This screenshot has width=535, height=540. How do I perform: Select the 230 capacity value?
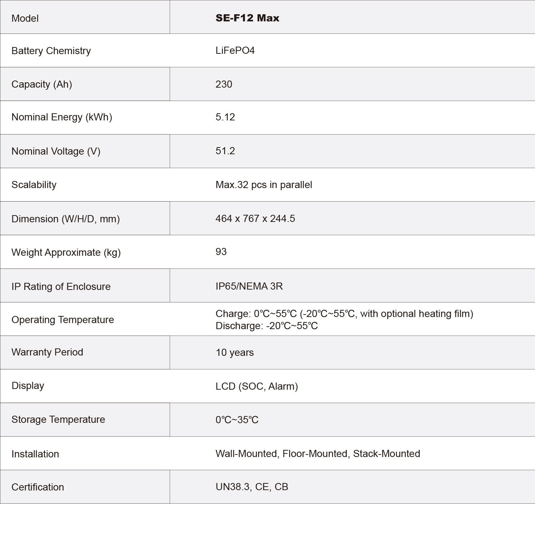[224, 84]
